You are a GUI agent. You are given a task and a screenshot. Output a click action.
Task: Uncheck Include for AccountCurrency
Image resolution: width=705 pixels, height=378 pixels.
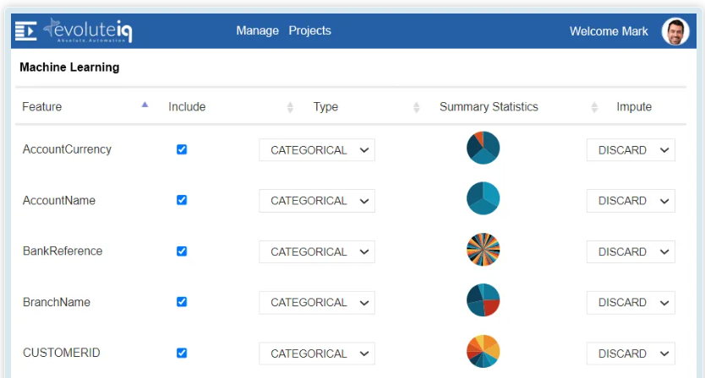[182, 149]
